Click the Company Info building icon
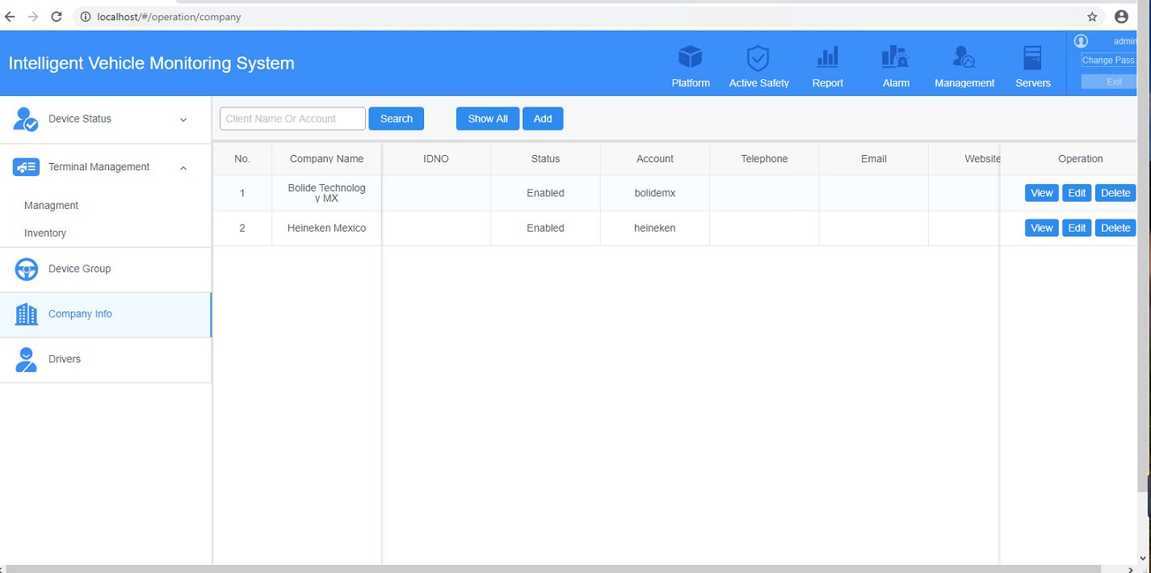This screenshot has height=573, width=1151. [x=27, y=314]
